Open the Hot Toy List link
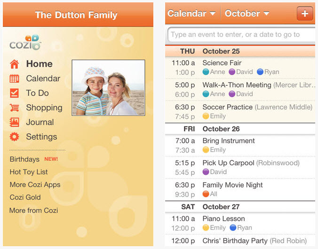This screenshot has height=249, width=318. point(29,172)
